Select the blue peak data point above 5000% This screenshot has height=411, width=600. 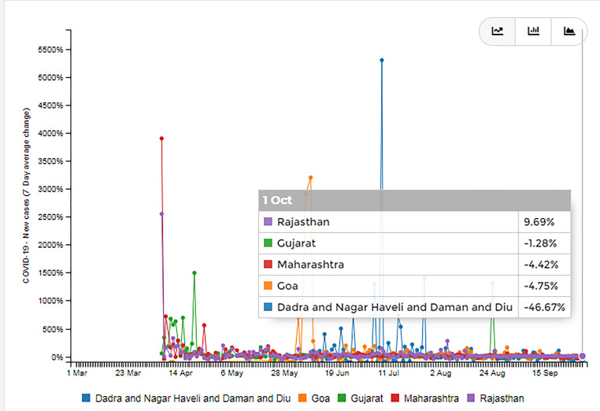pyautogui.click(x=382, y=60)
